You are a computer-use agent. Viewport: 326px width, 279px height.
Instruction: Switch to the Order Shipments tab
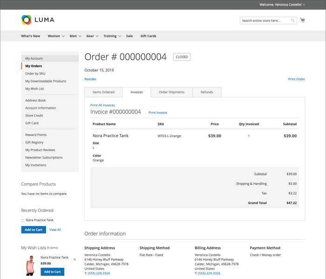(x=172, y=92)
